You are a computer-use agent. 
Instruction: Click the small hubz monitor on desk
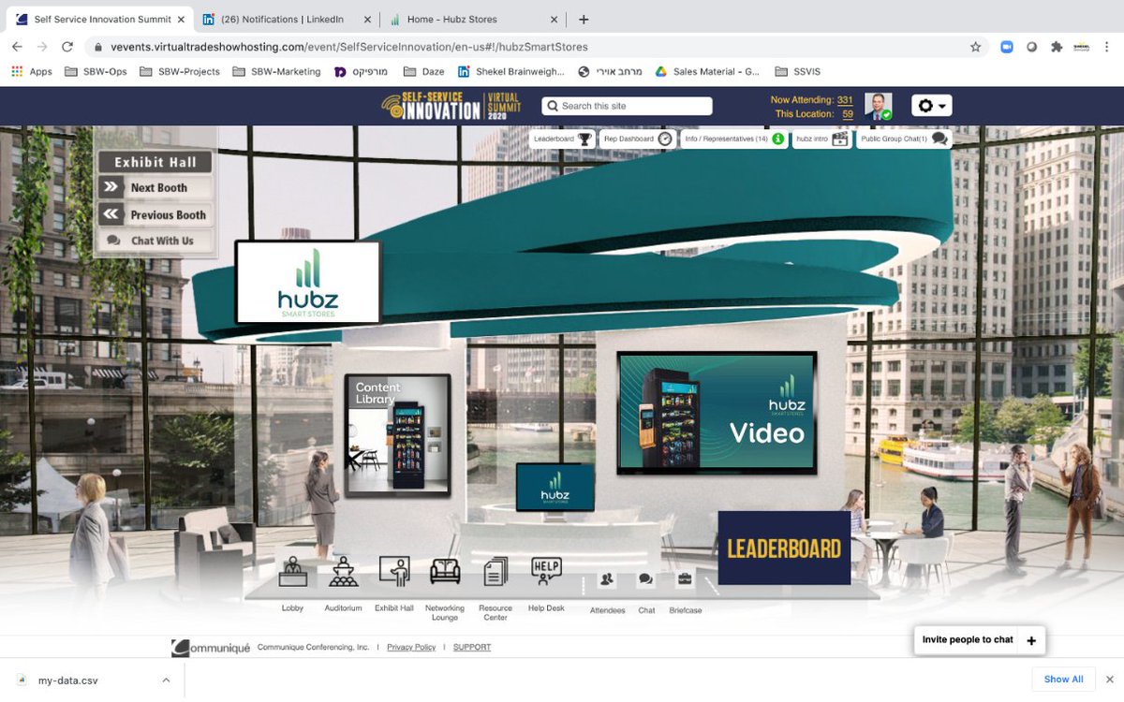[x=555, y=487]
